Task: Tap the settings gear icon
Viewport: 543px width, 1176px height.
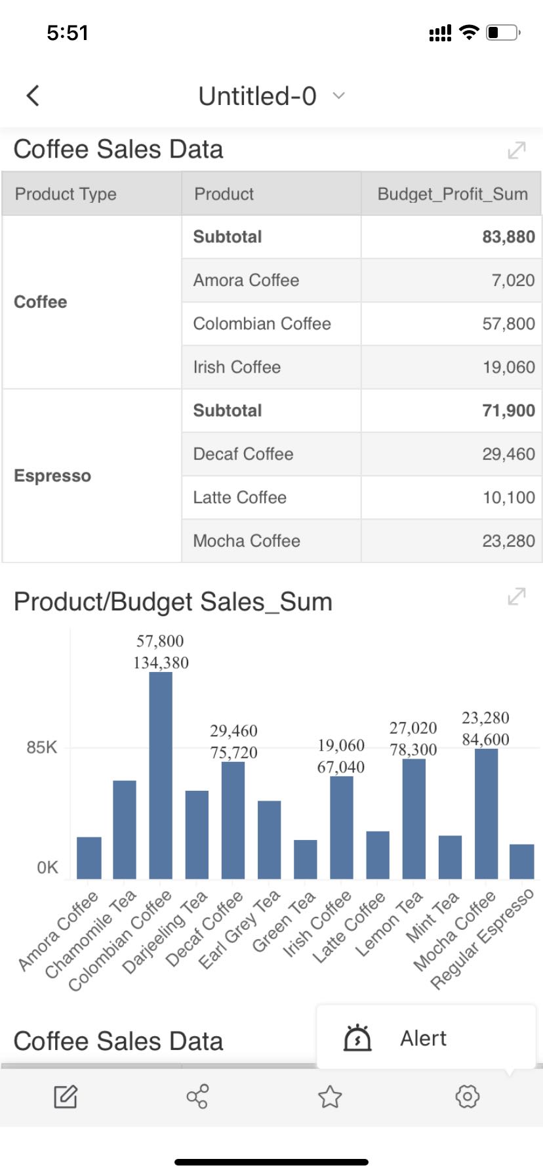Action: click(467, 1096)
